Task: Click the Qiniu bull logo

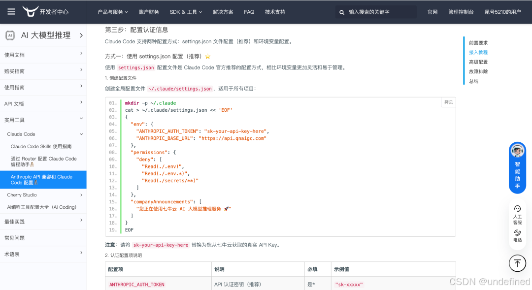Action: click(x=30, y=11)
